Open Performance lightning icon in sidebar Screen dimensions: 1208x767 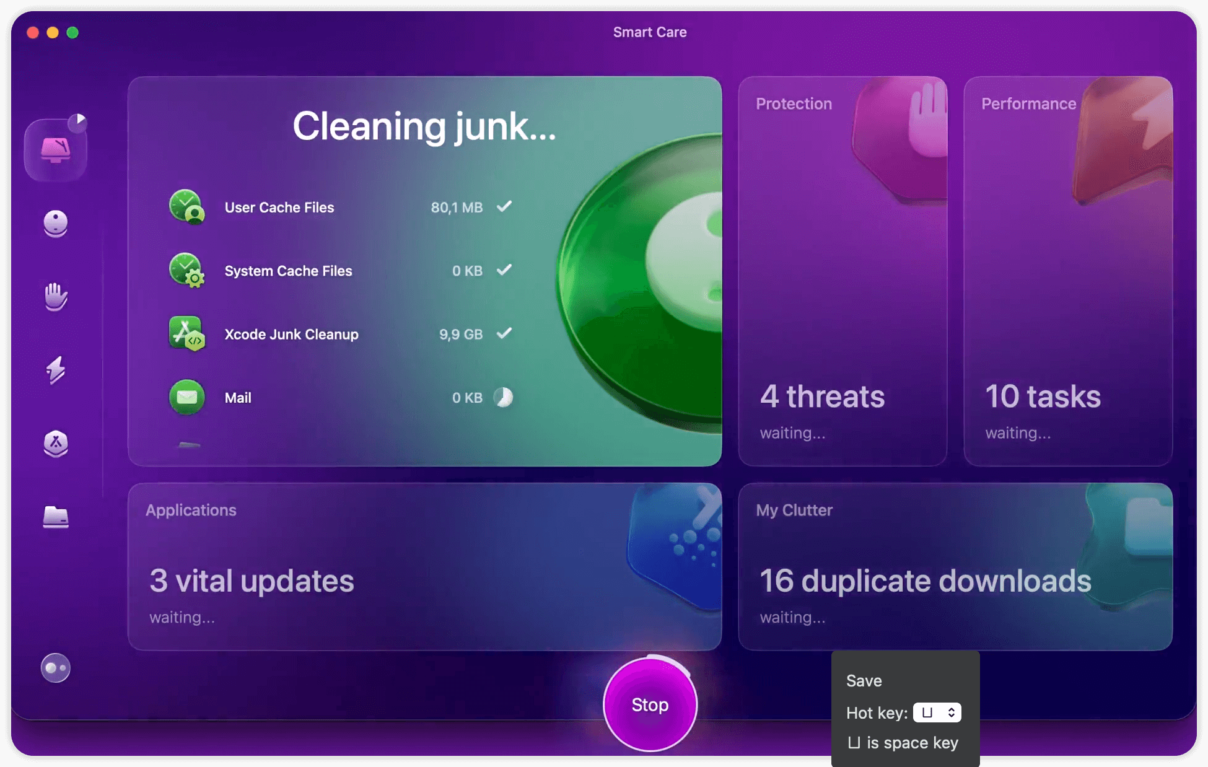(56, 370)
